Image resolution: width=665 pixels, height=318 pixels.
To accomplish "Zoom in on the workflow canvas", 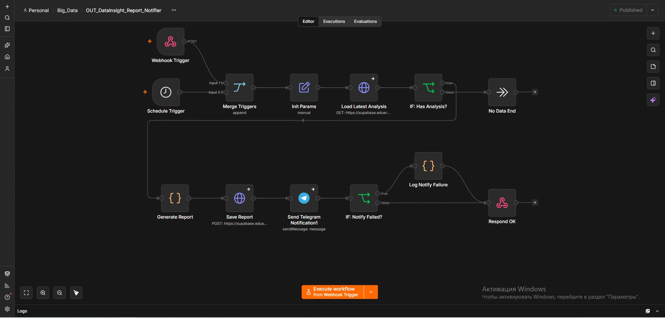I will tap(43, 293).
